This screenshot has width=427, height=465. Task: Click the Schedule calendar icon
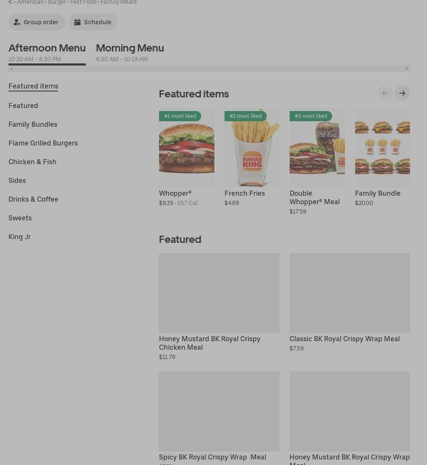(x=77, y=22)
